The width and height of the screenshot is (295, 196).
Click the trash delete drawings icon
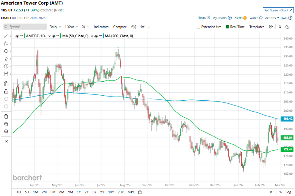(6, 117)
